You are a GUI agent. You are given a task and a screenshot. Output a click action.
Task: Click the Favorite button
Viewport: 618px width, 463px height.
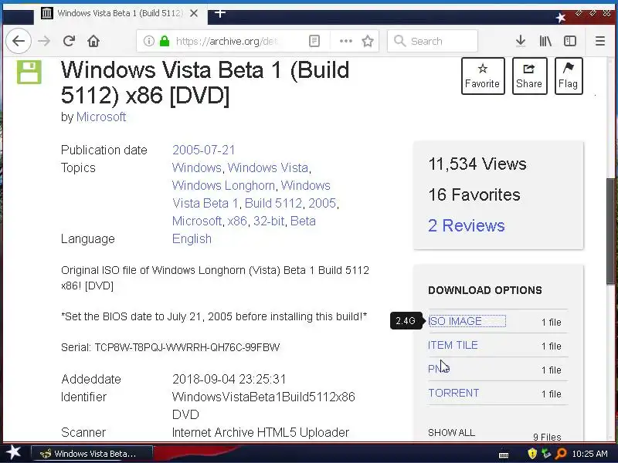[x=483, y=76]
